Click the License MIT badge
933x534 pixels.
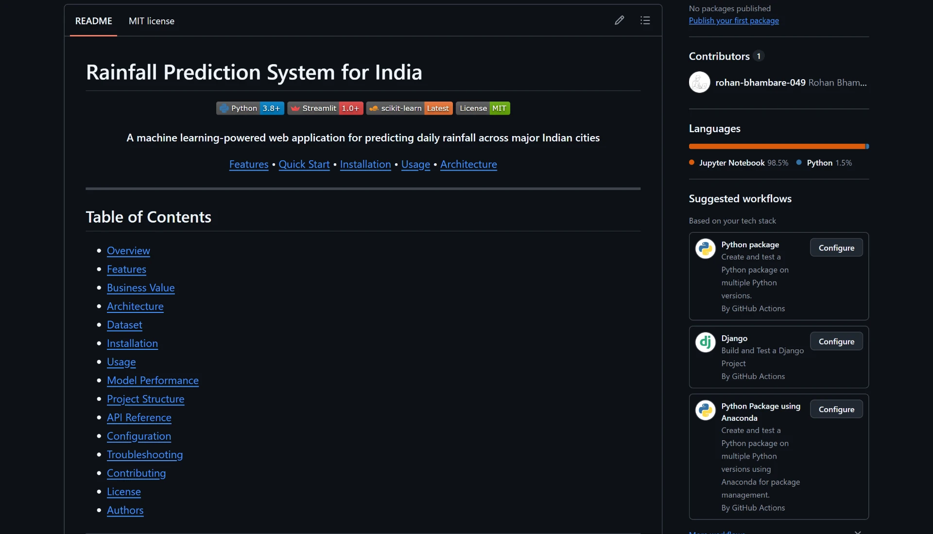[483, 108]
